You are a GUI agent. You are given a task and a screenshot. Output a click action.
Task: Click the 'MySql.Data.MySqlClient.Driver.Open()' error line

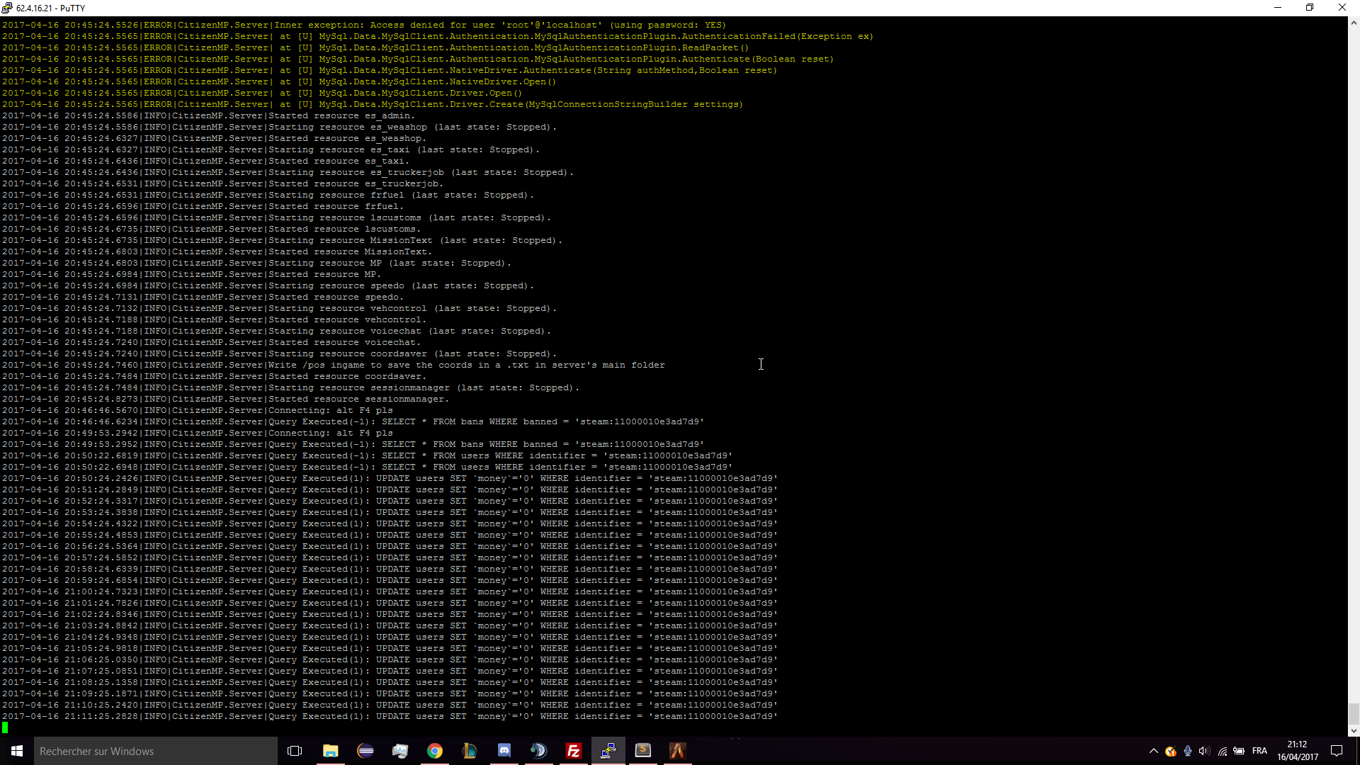[262, 93]
